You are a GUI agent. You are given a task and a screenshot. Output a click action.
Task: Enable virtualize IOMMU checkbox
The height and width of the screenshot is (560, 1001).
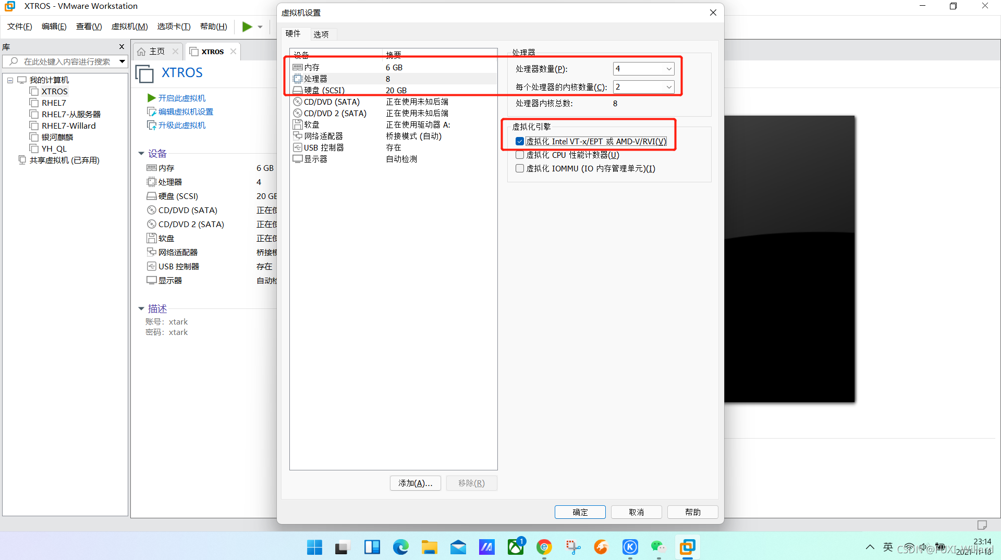tap(520, 168)
